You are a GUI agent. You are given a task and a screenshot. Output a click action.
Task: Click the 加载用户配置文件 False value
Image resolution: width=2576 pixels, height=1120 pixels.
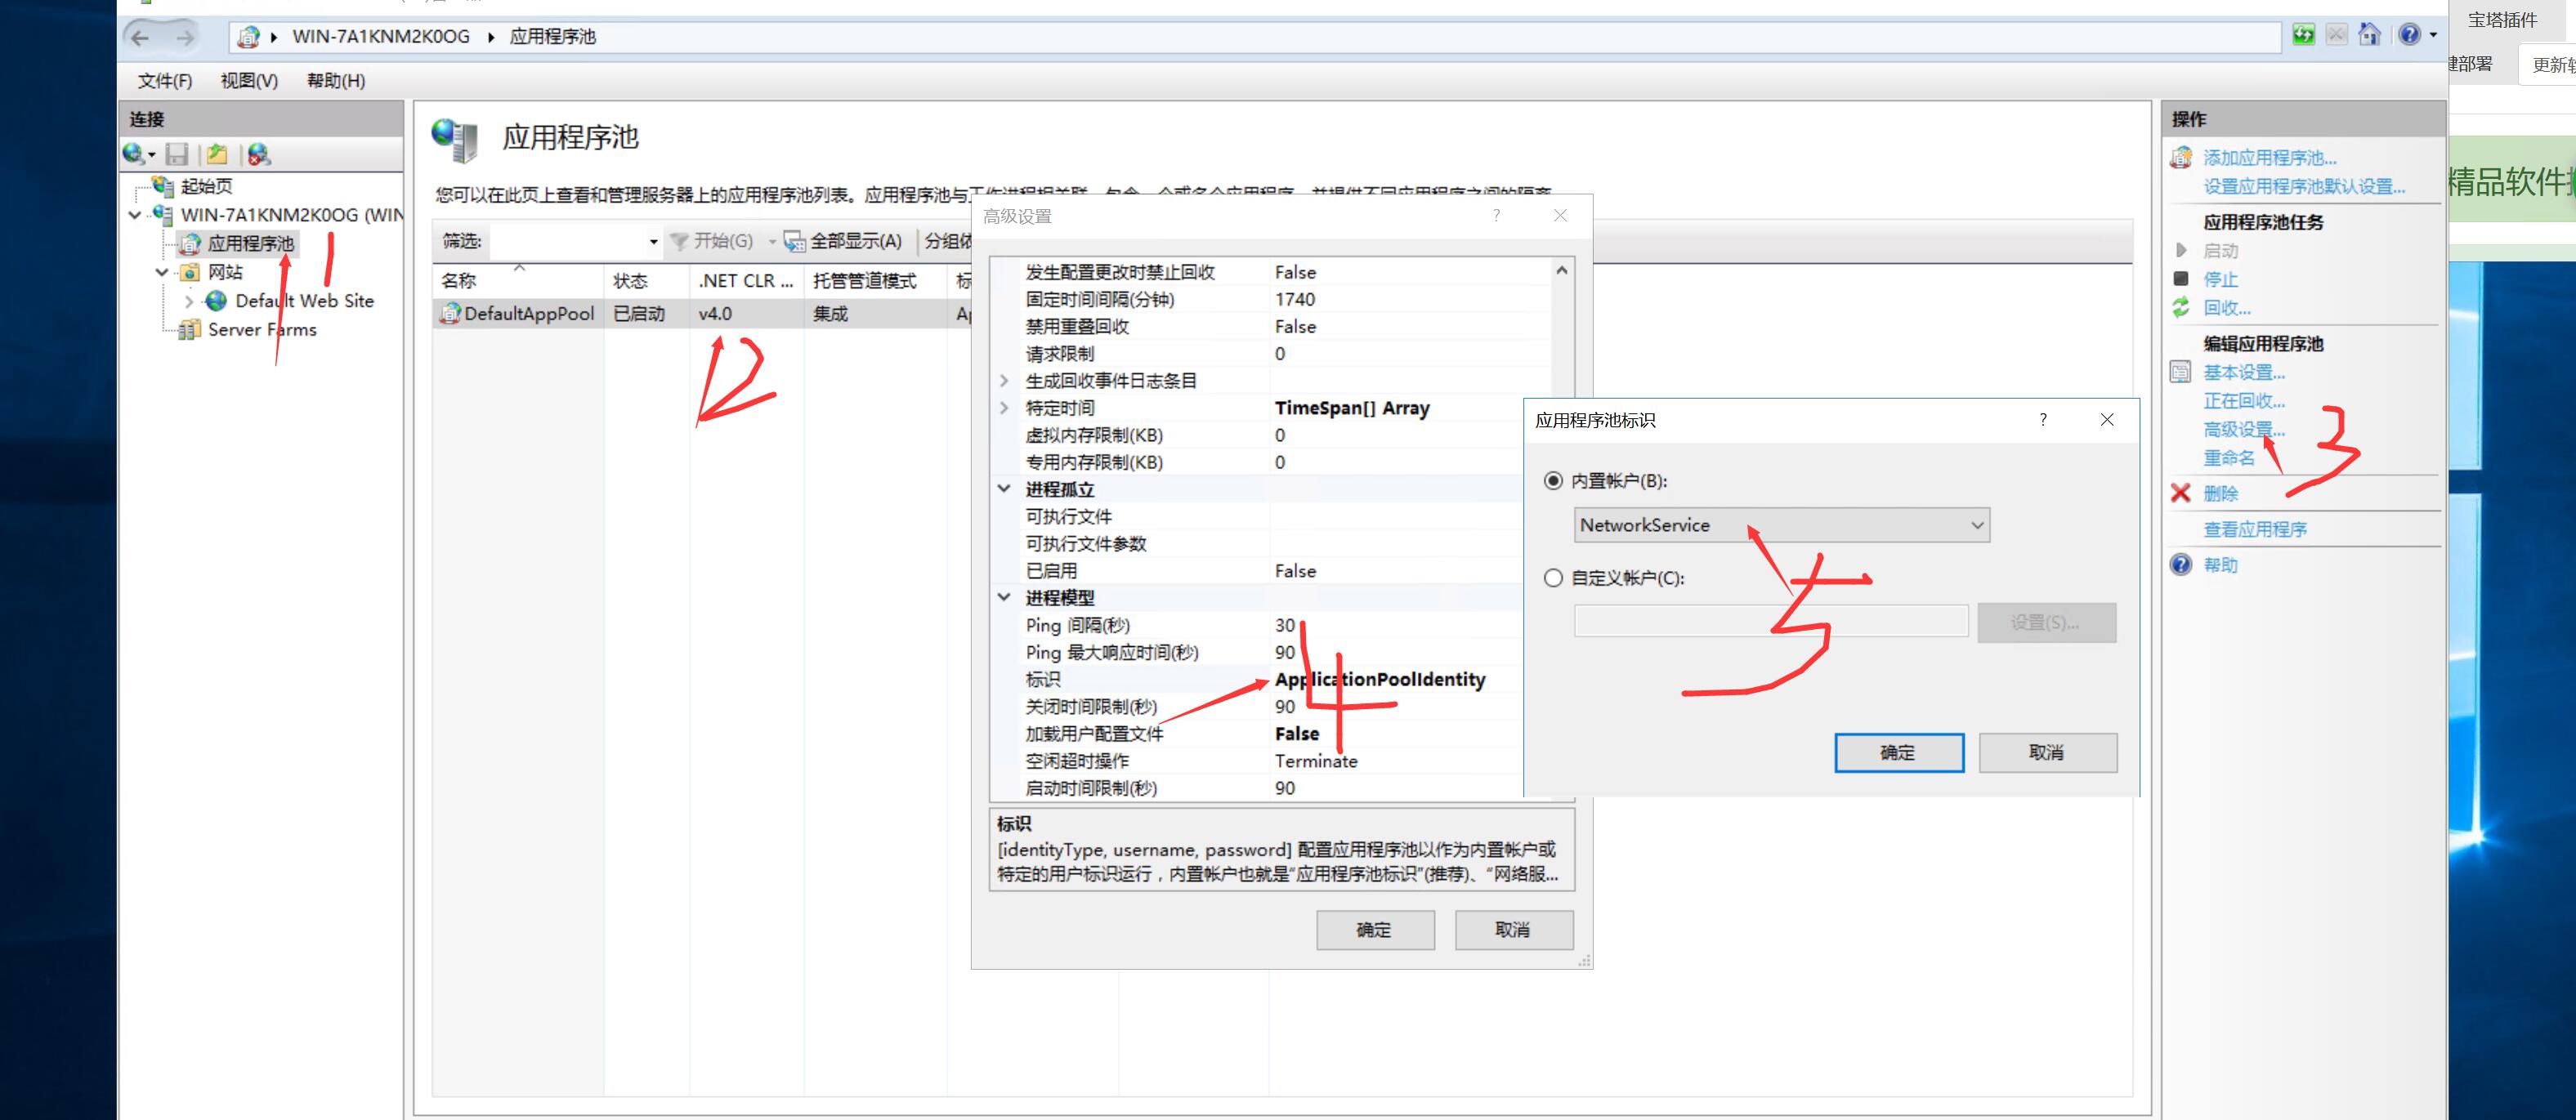[x=1297, y=734]
